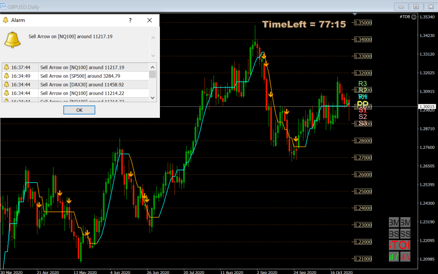Click the S2 pivot label
The width and height of the screenshot is (438, 274).
[x=363, y=117]
